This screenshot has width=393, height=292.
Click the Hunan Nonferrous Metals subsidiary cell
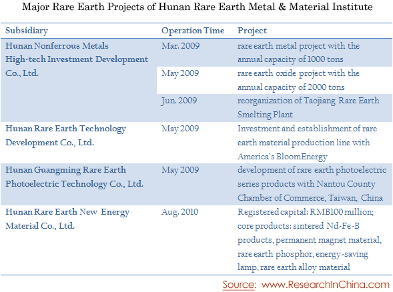point(77,59)
